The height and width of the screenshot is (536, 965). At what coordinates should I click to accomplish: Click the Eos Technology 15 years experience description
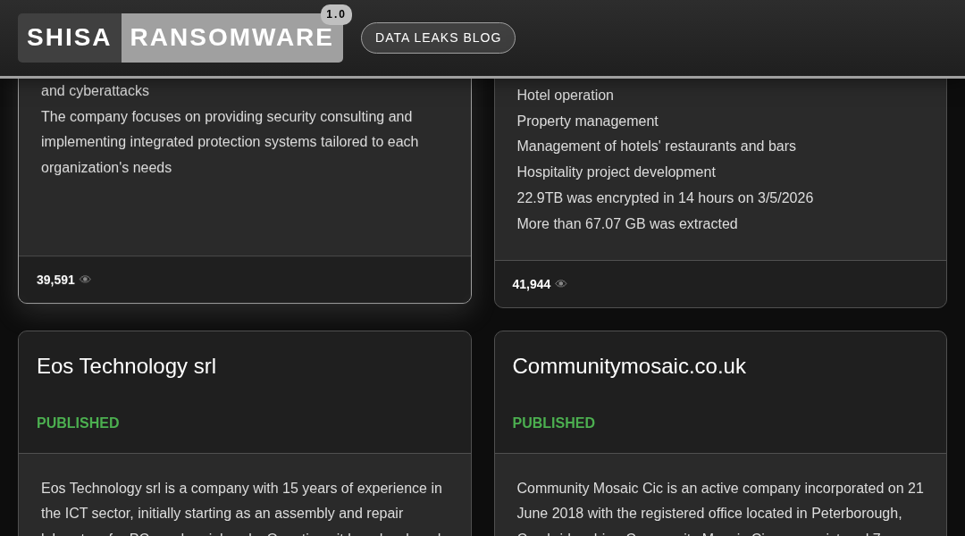coord(241,489)
